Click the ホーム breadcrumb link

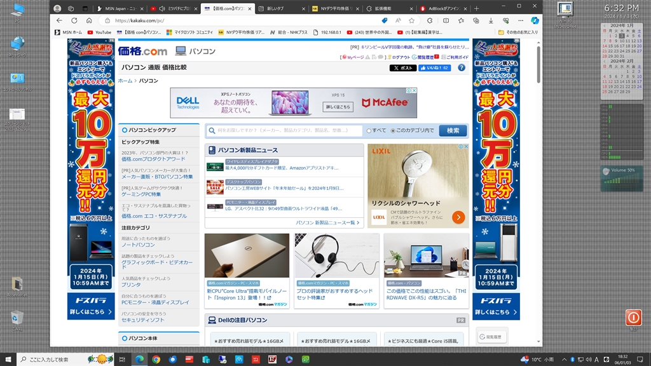pyautogui.click(x=125, y=81)
